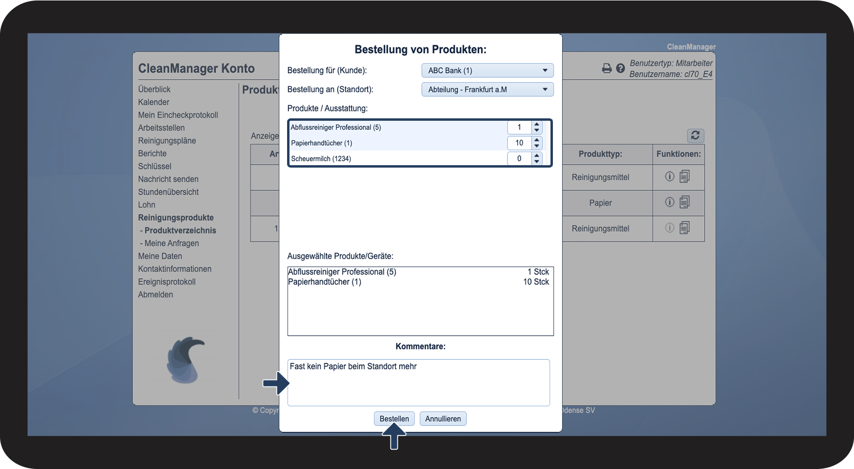
Task: Open Meine Anfragen submenu entry
Action: (x=172, y=243)
